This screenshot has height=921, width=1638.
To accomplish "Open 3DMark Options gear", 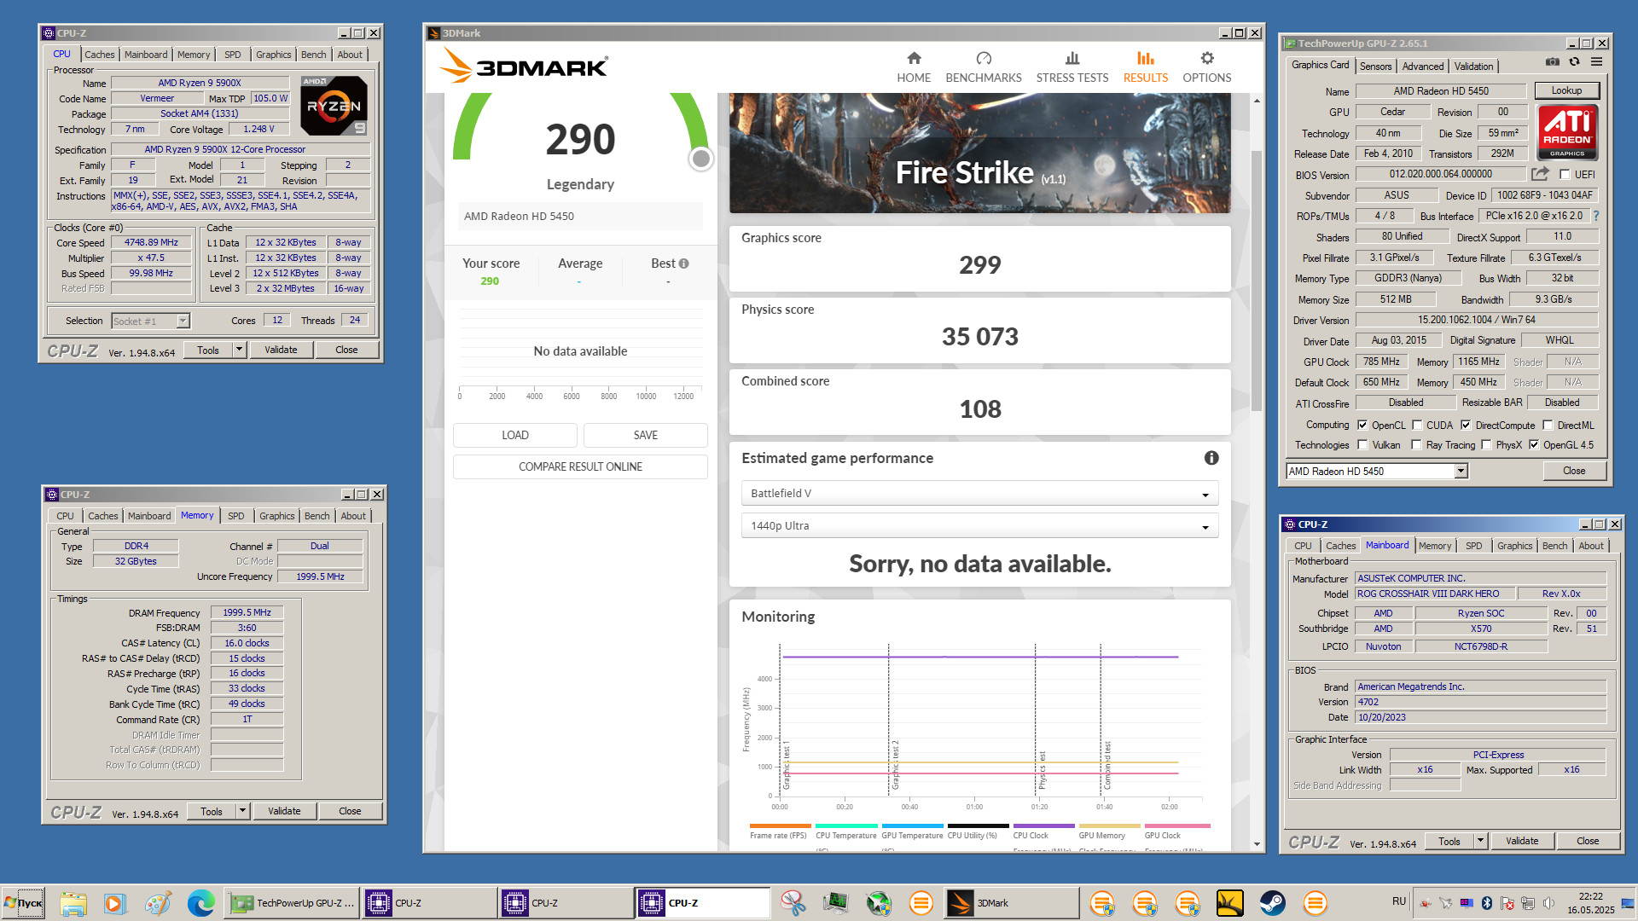I will [1207, 67].
